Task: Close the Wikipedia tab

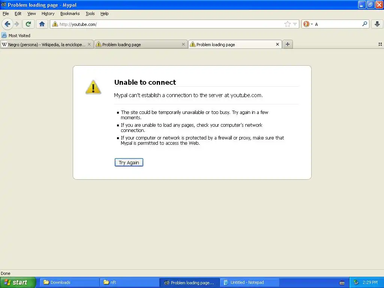Action: pyautogui.click(x=89, y=44)
